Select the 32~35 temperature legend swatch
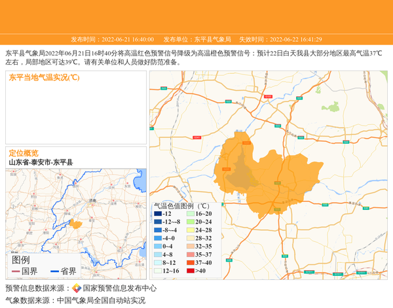 coord(191,247)
